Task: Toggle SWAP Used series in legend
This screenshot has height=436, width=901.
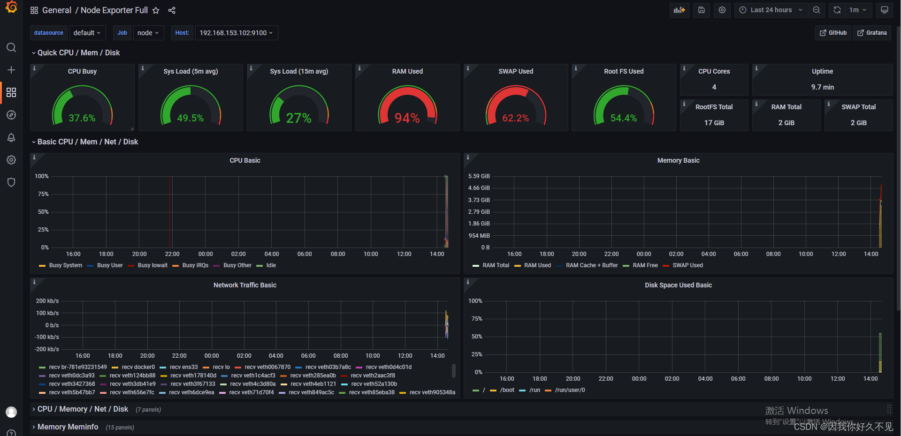Action: [x=687, y=265]
